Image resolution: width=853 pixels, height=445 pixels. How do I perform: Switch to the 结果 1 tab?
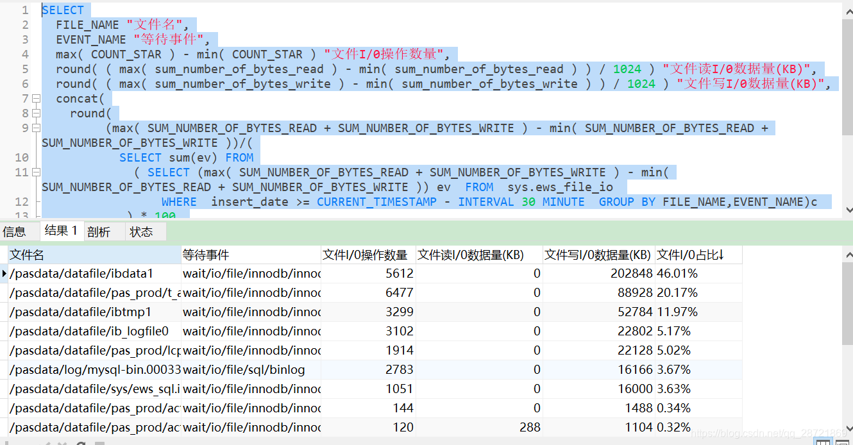tap(61, 230)
